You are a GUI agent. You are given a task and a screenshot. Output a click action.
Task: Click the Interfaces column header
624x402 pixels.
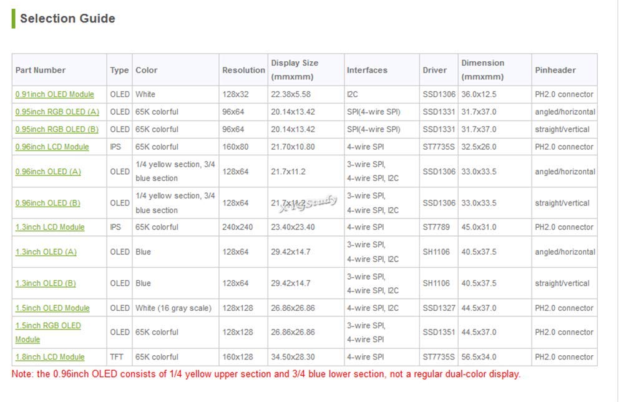coord(367,70)
